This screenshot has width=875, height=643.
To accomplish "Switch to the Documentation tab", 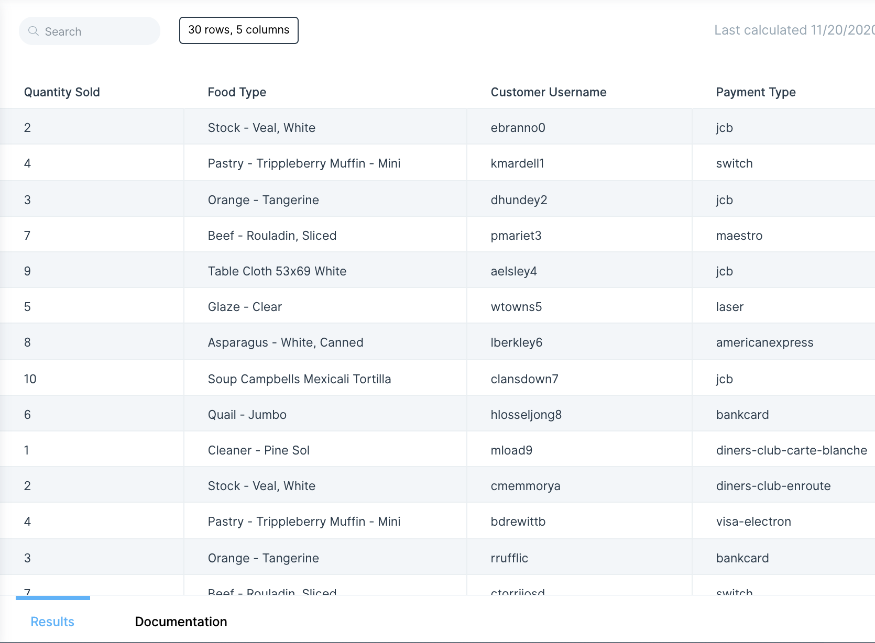I will coord(181,622).
